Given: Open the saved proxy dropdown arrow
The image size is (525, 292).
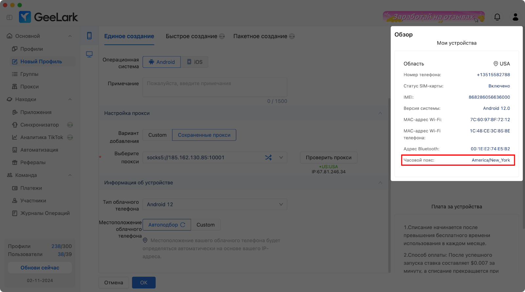Looking at the screenshot, I should (x=281, y=157).
